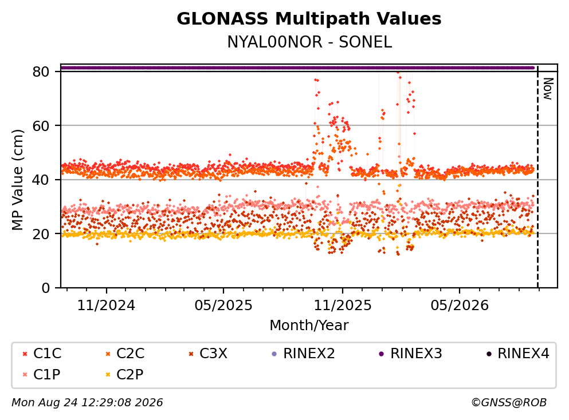Click the Now label beside dashed line

coord(548,89)
